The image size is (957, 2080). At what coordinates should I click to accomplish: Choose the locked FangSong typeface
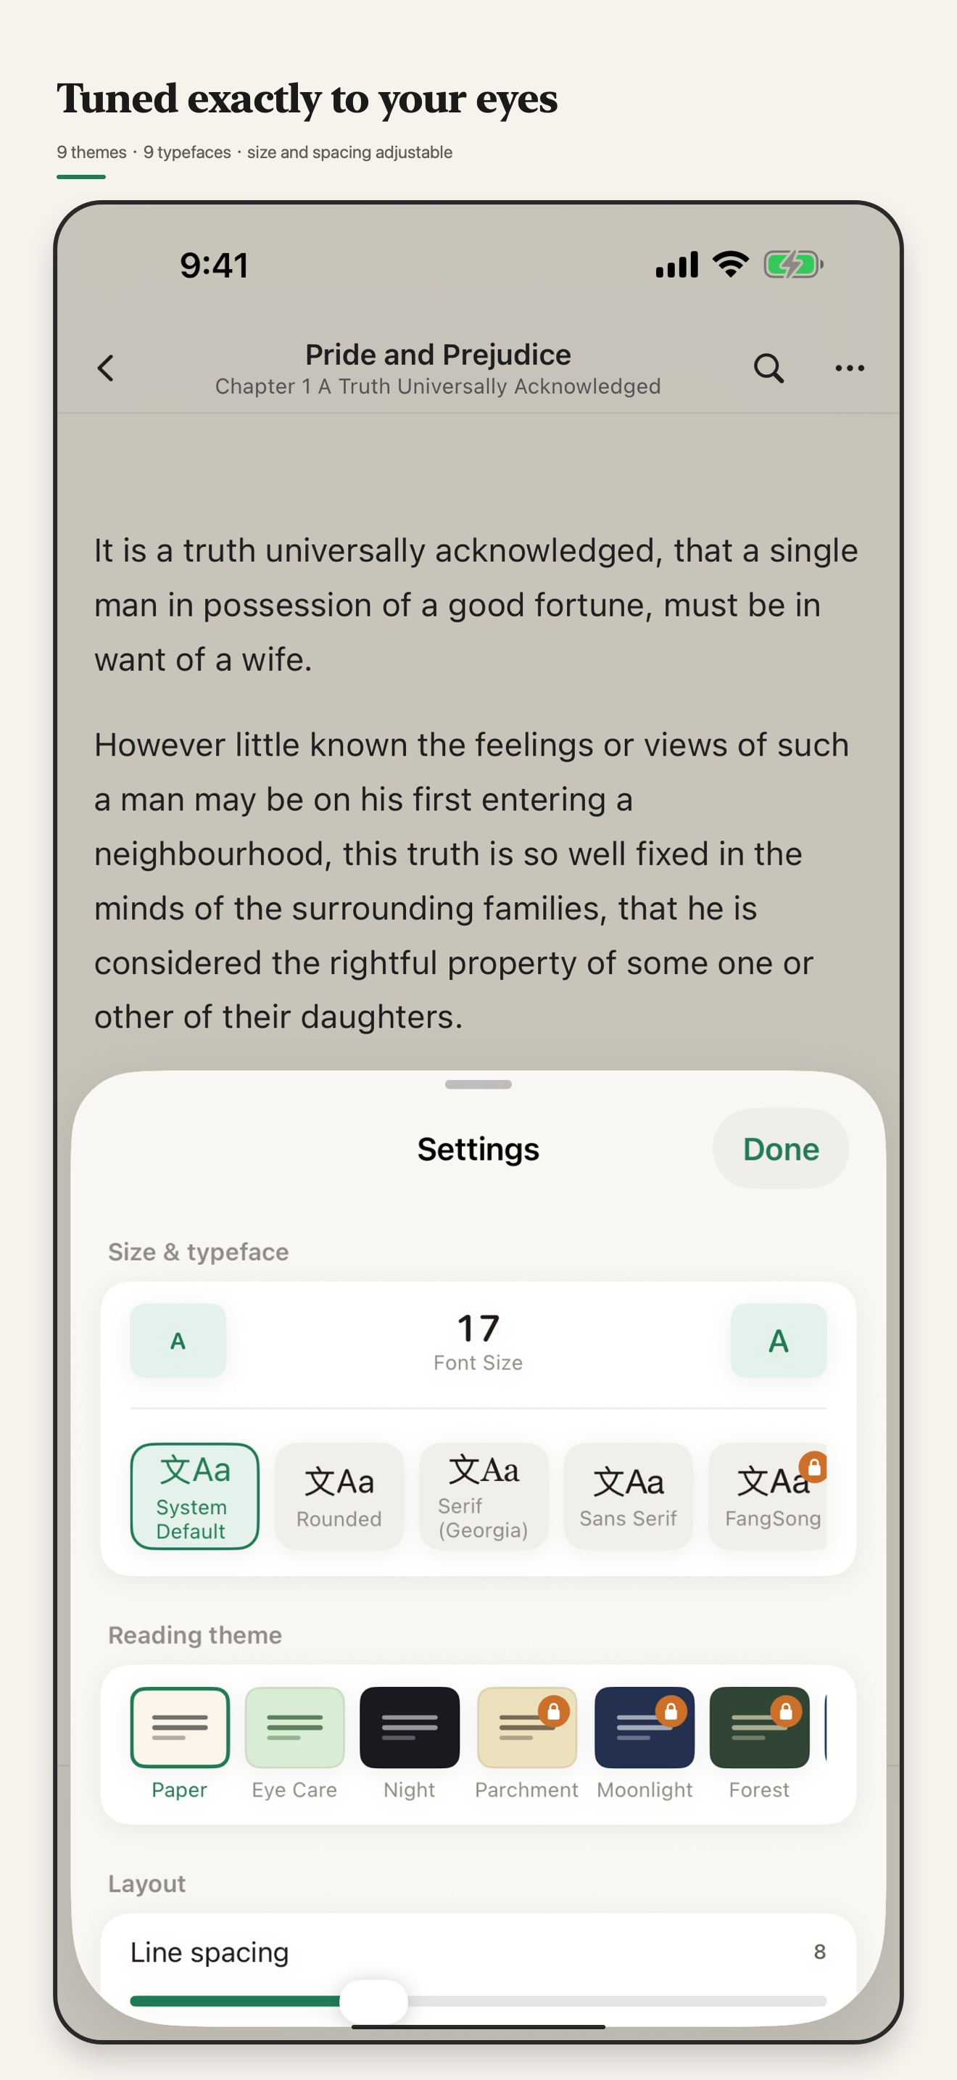coord(772,1496)
